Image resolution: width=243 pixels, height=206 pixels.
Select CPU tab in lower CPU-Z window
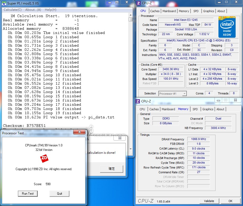pyautogui.click(x=142, y=109)
